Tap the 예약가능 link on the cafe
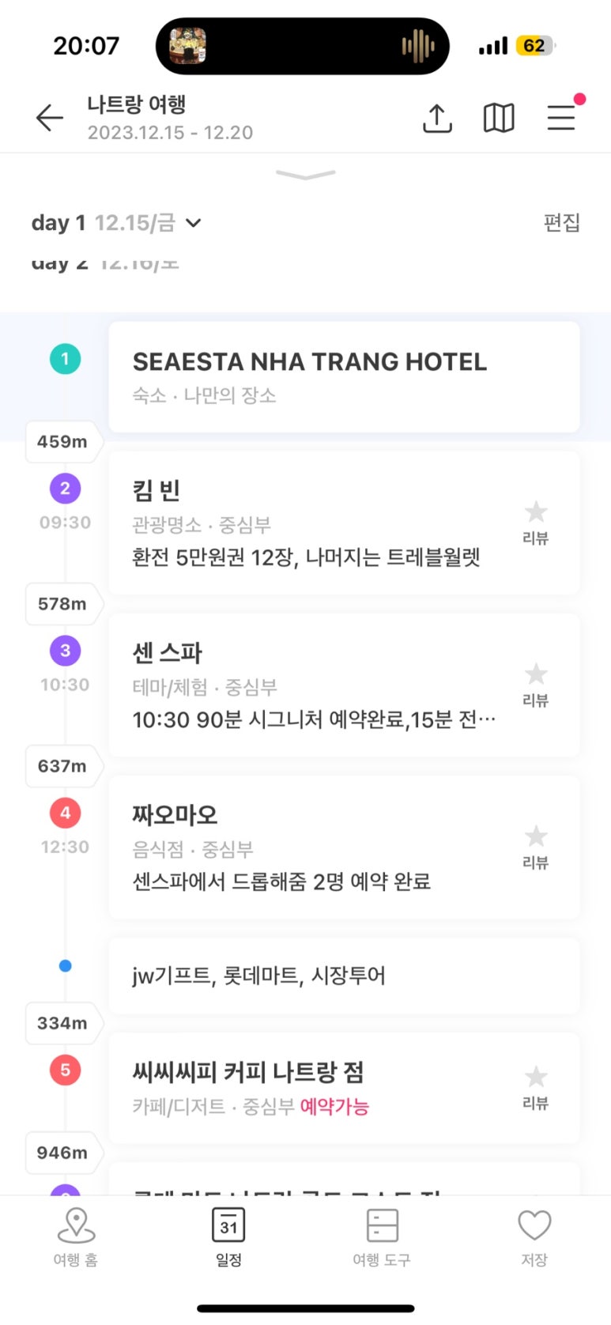The width and height of the screenshot is (611, 1325). (x=334, y=1106)
